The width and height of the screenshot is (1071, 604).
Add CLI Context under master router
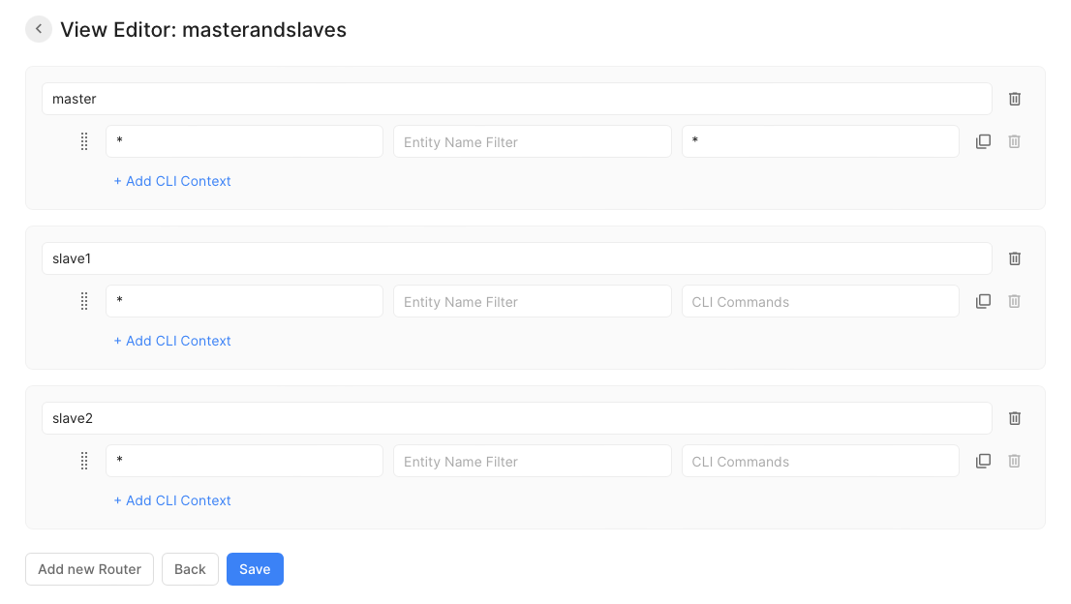[172, 181]
